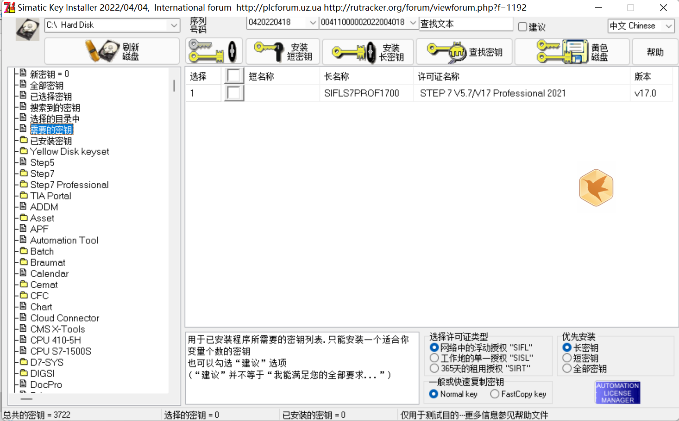Click the Yellow Disk keyset folder icon
The width and height of the screenshot is (679, 421).
pos(24,151)
